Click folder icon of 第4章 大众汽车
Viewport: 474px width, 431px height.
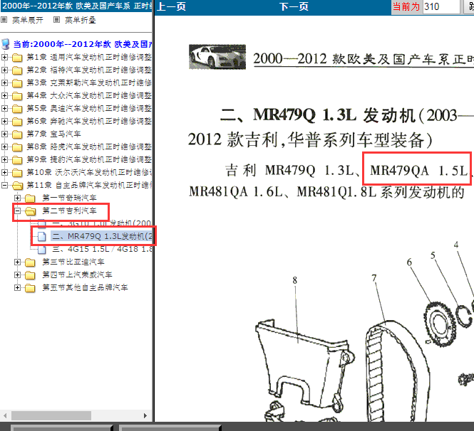click(17, 95)
